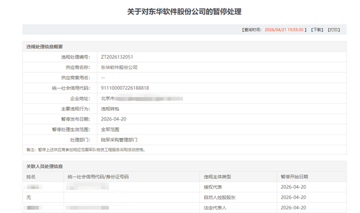
Task: Click the 违规处理编号 label
Action: (x=76, y=57)
